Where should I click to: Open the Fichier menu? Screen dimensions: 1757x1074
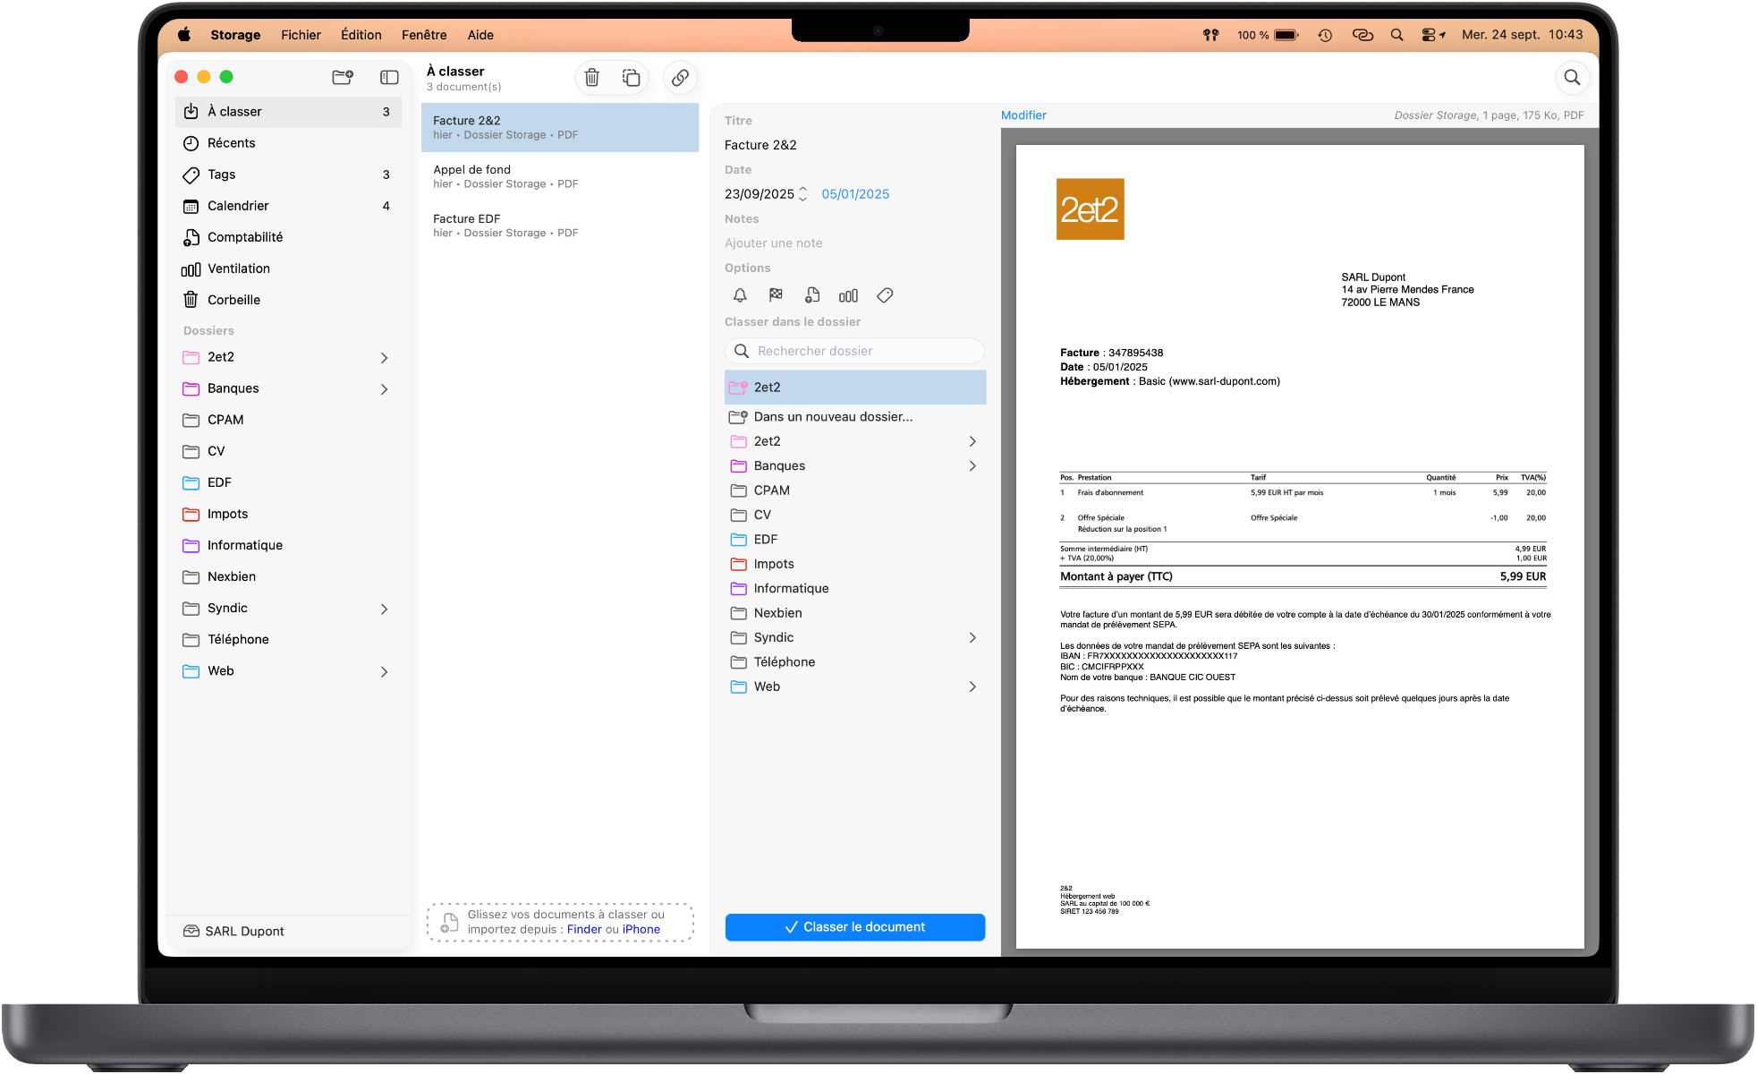pos(301,35)
